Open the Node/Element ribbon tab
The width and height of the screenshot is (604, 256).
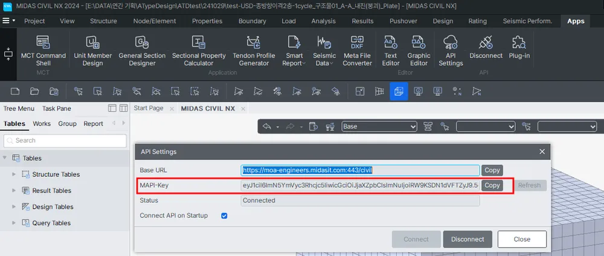tap(155, 21)
